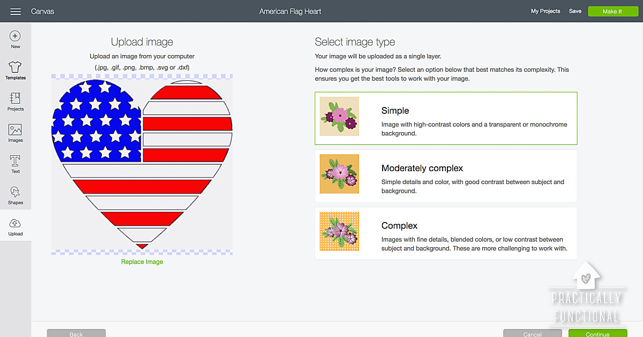The width and height of the screenshot is (643, 337).
Task: Open the Images panel
Action: [x=16, y=133]
